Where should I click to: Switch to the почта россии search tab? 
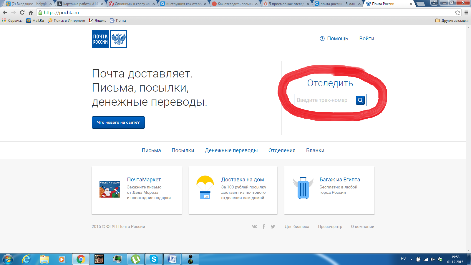point(338,4)
